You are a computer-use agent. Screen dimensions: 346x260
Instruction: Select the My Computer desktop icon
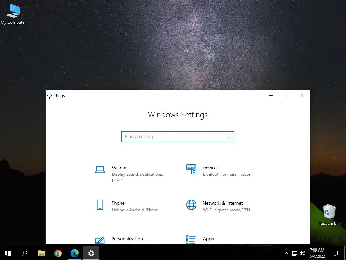tap(13, 14)
